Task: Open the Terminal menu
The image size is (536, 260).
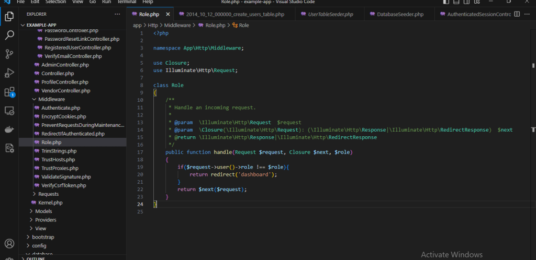Action: (127, 2)
